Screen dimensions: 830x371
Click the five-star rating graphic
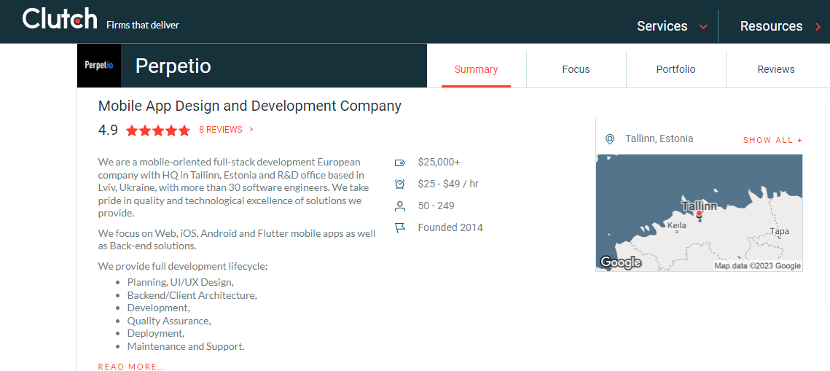pos(157,130)
